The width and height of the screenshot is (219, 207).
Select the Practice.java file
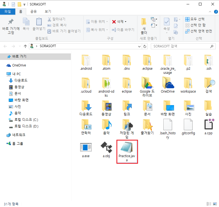127,152
